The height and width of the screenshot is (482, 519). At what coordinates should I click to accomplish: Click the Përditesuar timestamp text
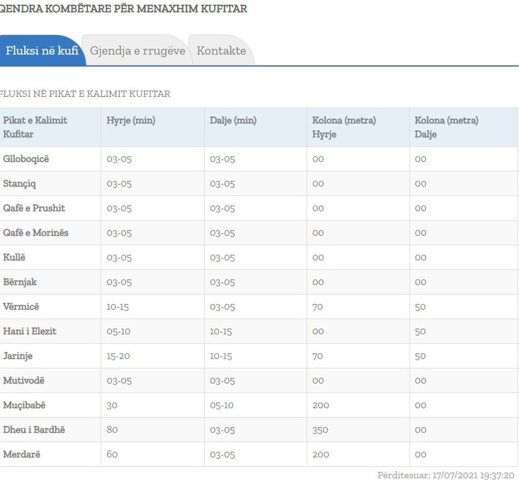[x=445, y=475]
